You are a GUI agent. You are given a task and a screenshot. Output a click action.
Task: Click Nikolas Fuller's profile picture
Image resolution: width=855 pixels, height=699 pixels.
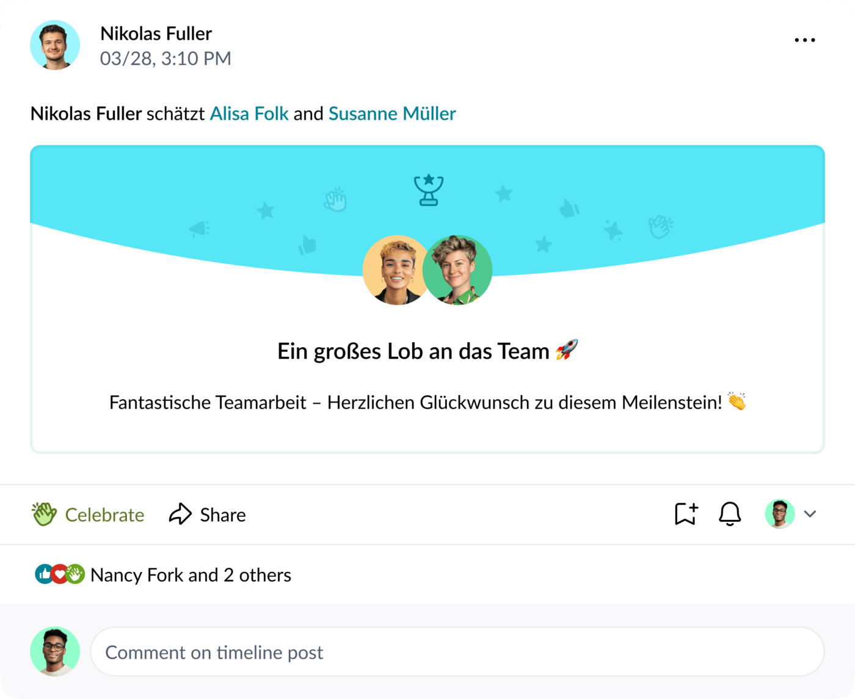tap(55, 45)
